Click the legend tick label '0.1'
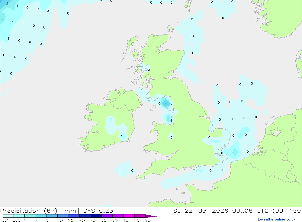This screenshot has height=222, width=302. [x=5, y=220]
